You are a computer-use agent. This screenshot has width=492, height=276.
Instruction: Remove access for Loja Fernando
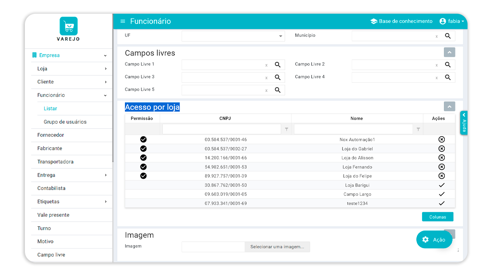tap(441, 167)
